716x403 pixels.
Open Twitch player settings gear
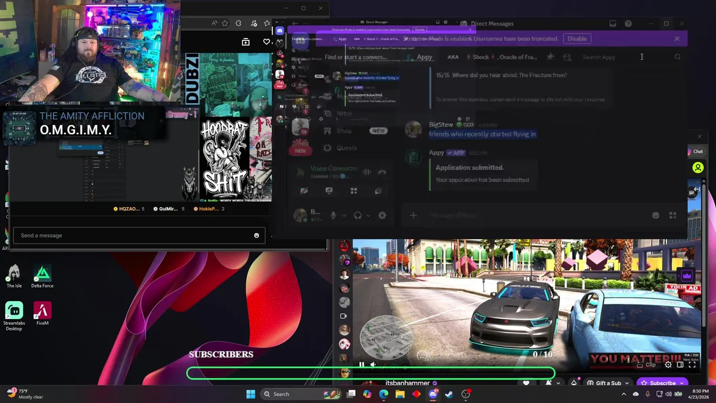(668, 365)
